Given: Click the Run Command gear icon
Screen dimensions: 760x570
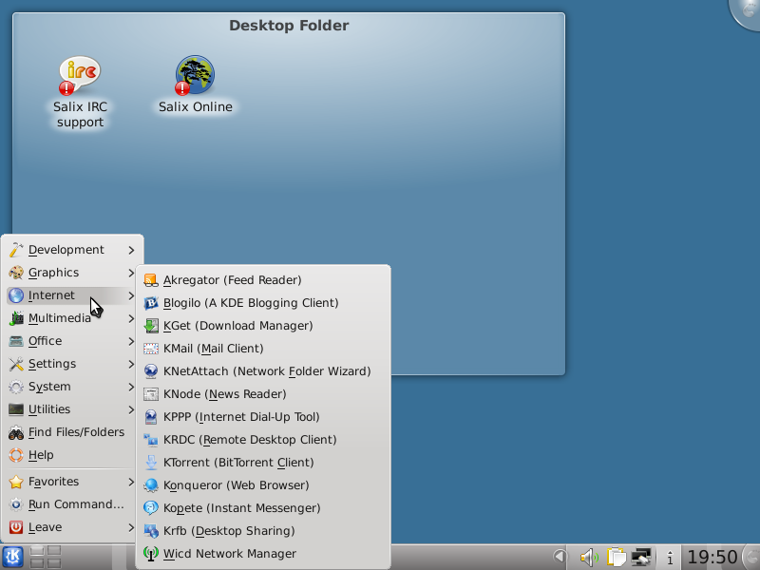Looking at the screenshot, I should coord(16,504).
